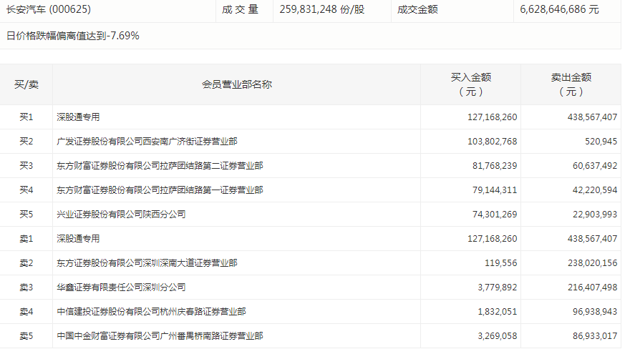Click the 买/卖 column header
This screenshot has width=635, height=349.
pos(26,84)
